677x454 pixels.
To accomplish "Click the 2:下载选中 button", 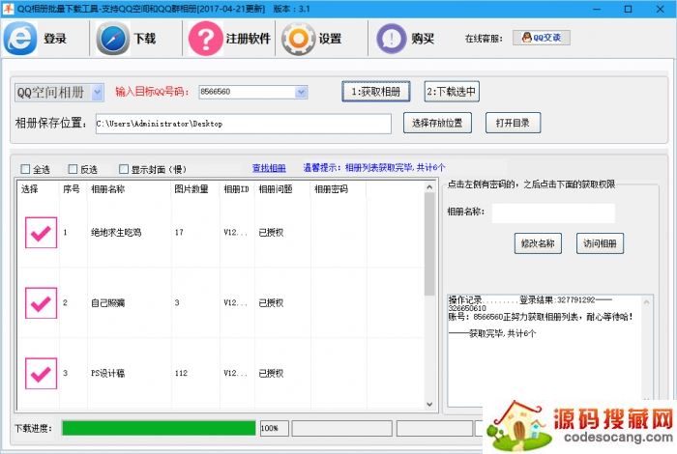I will tap(452, 92).
